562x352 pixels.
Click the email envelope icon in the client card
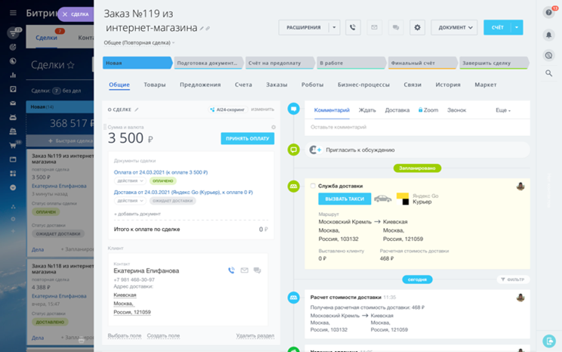pyautogui.click(x=244, y=270)
